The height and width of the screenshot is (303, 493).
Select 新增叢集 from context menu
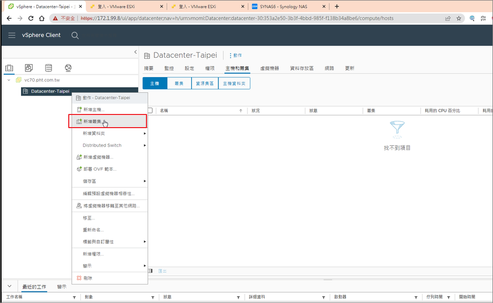(x=110, y=122)
